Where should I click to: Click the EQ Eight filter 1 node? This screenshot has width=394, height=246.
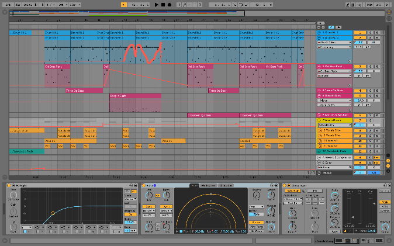tap(53, 213)
